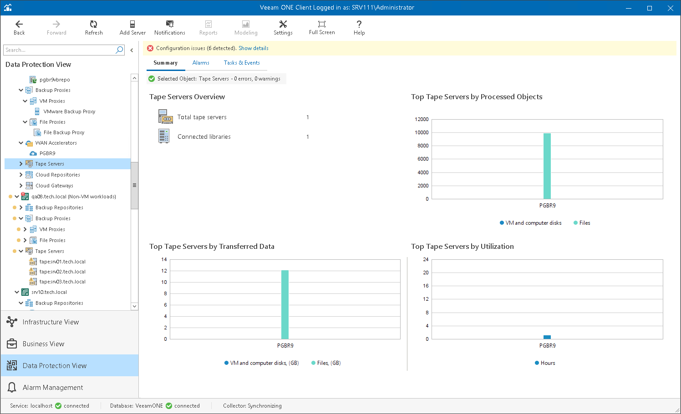Click the PGBR9 bar in Transferred Data chart
This screenshot has height=414, width=681.
[285, 305]
